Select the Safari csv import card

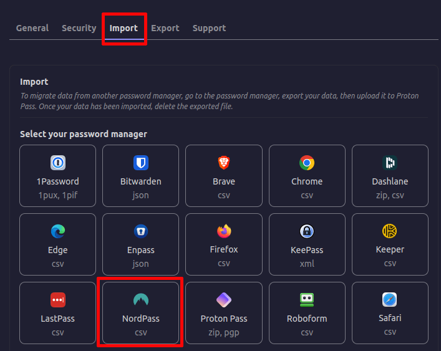coord(390,313)
